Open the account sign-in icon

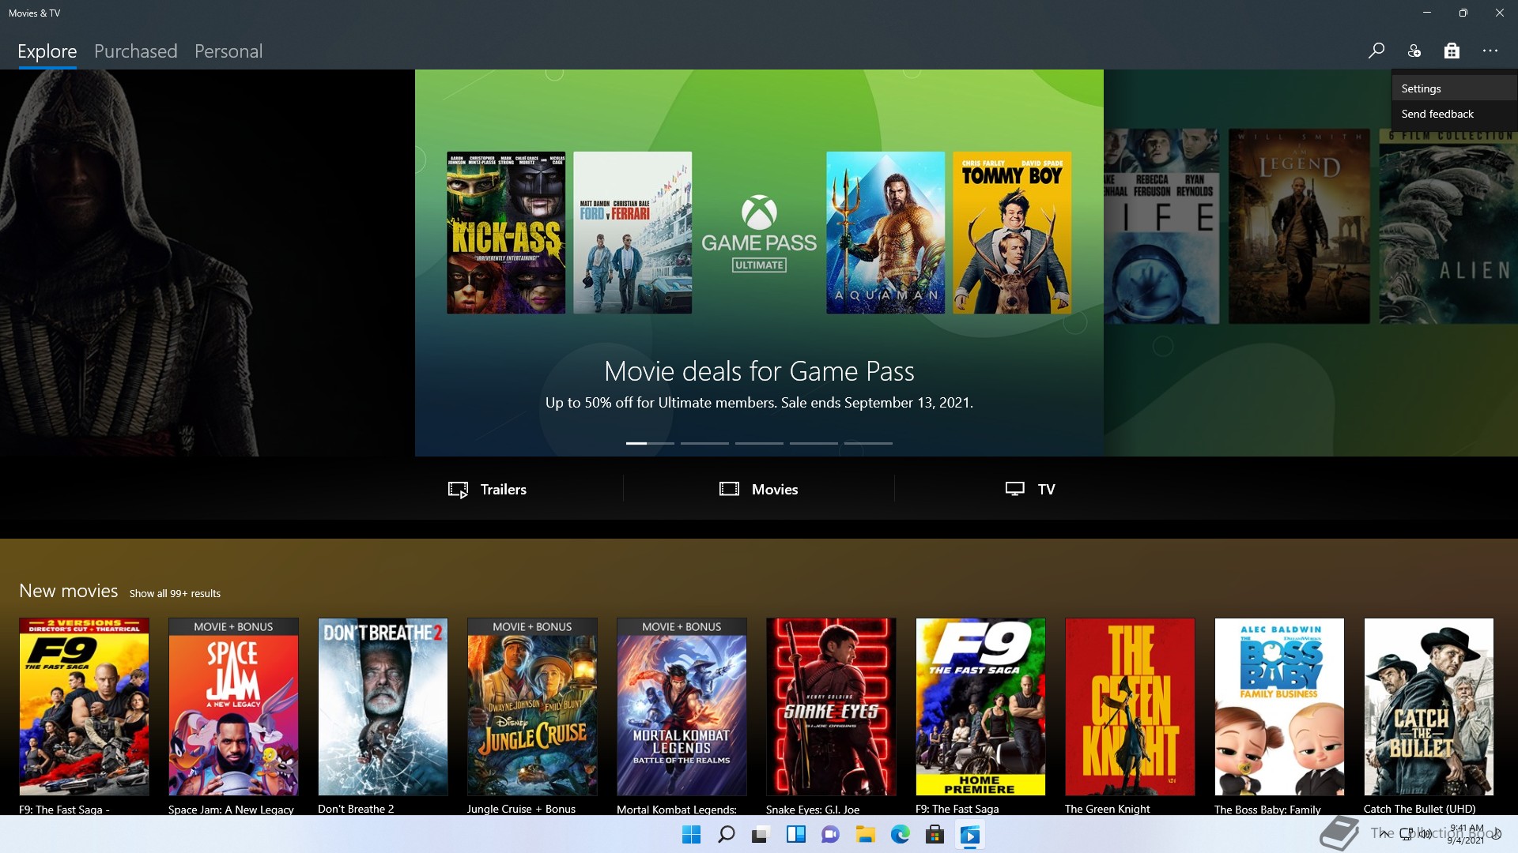[1414, 51]
